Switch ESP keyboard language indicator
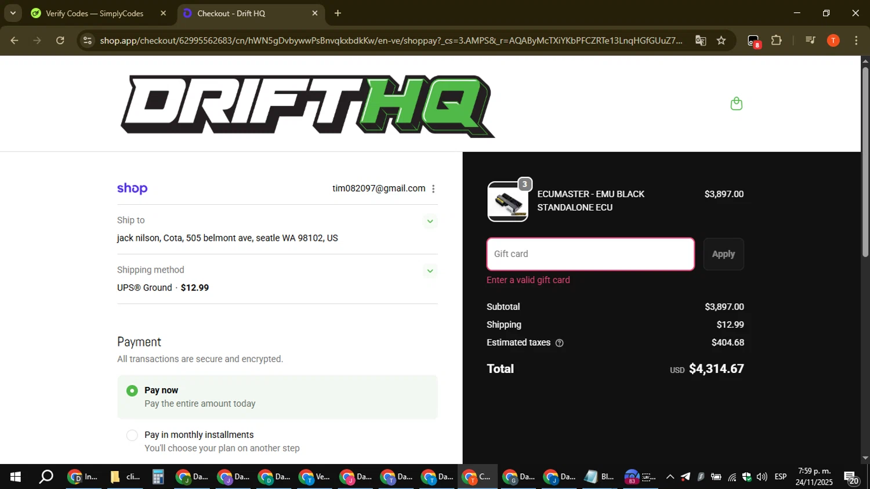This screenshot has width=870, height=489. 781,477
